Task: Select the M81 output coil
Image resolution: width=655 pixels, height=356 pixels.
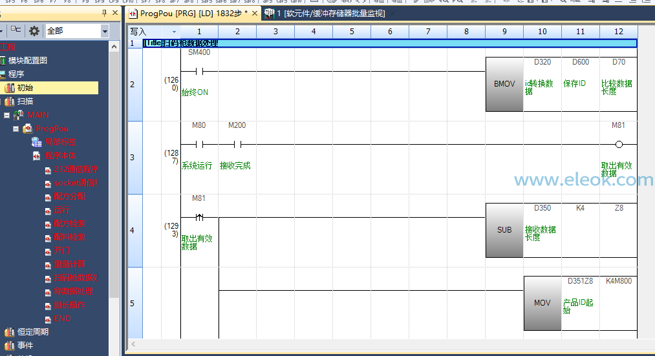Action: point(619,145)
